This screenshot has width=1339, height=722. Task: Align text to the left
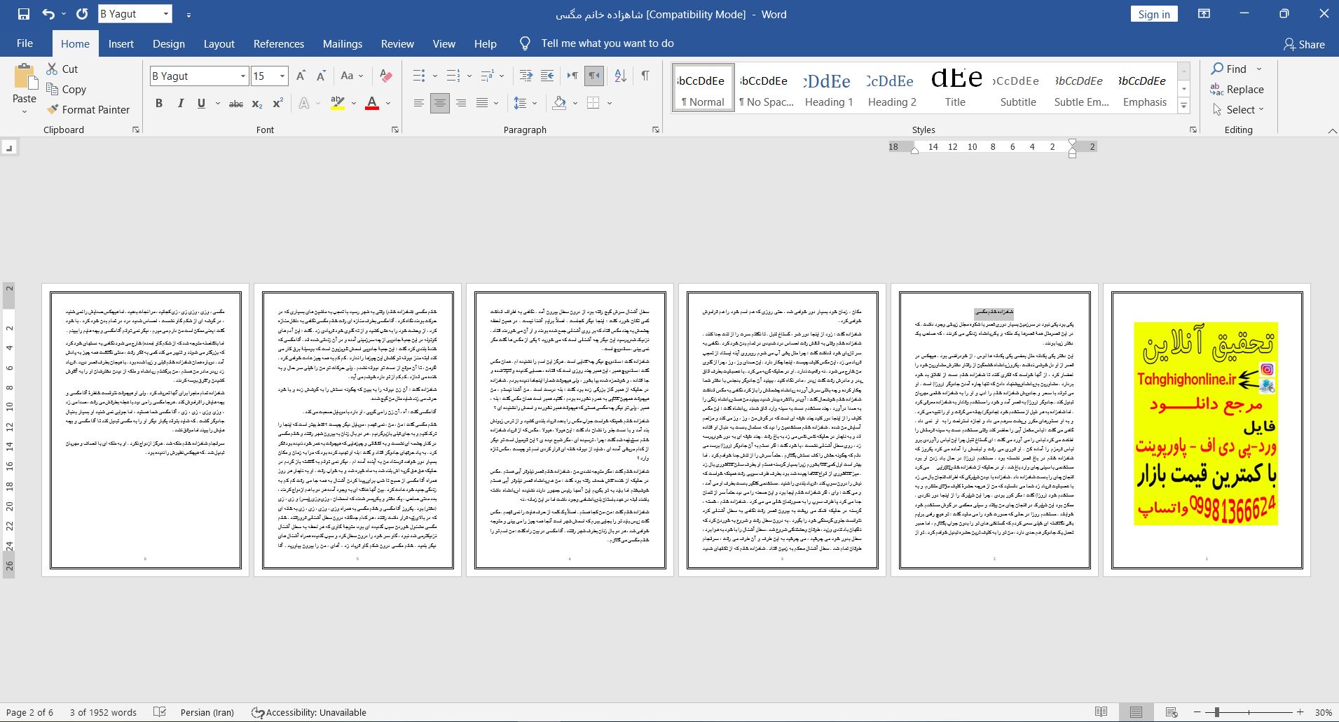point(418,104)
